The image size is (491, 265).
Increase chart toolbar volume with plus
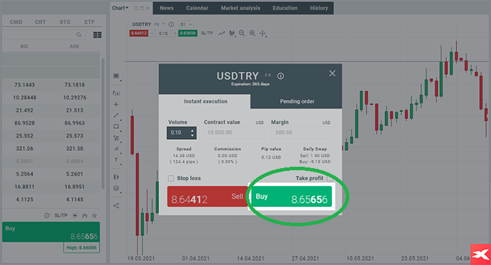175,33
